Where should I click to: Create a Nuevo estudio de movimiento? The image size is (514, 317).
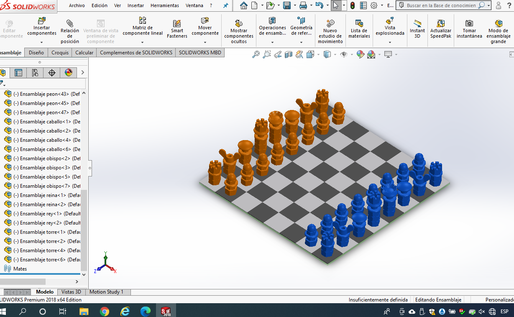pyautogui.click(x=330, y=31)
